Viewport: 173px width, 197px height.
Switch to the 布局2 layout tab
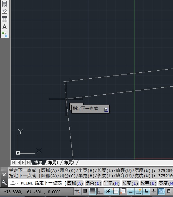pyautogui.click(x=69, y=163)
